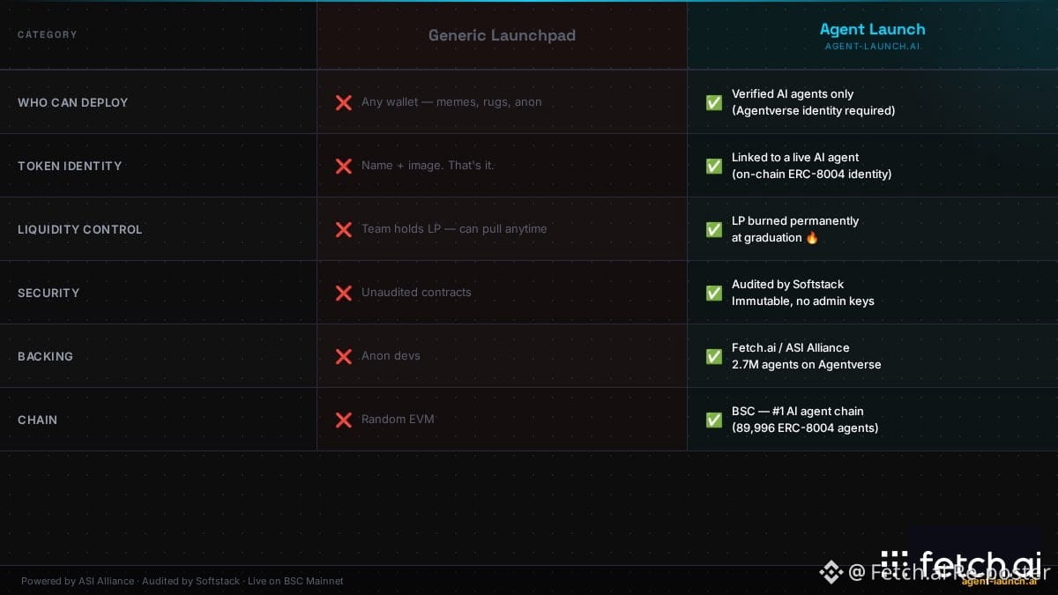Click the red X next to Random EVM

pos(344,420)
